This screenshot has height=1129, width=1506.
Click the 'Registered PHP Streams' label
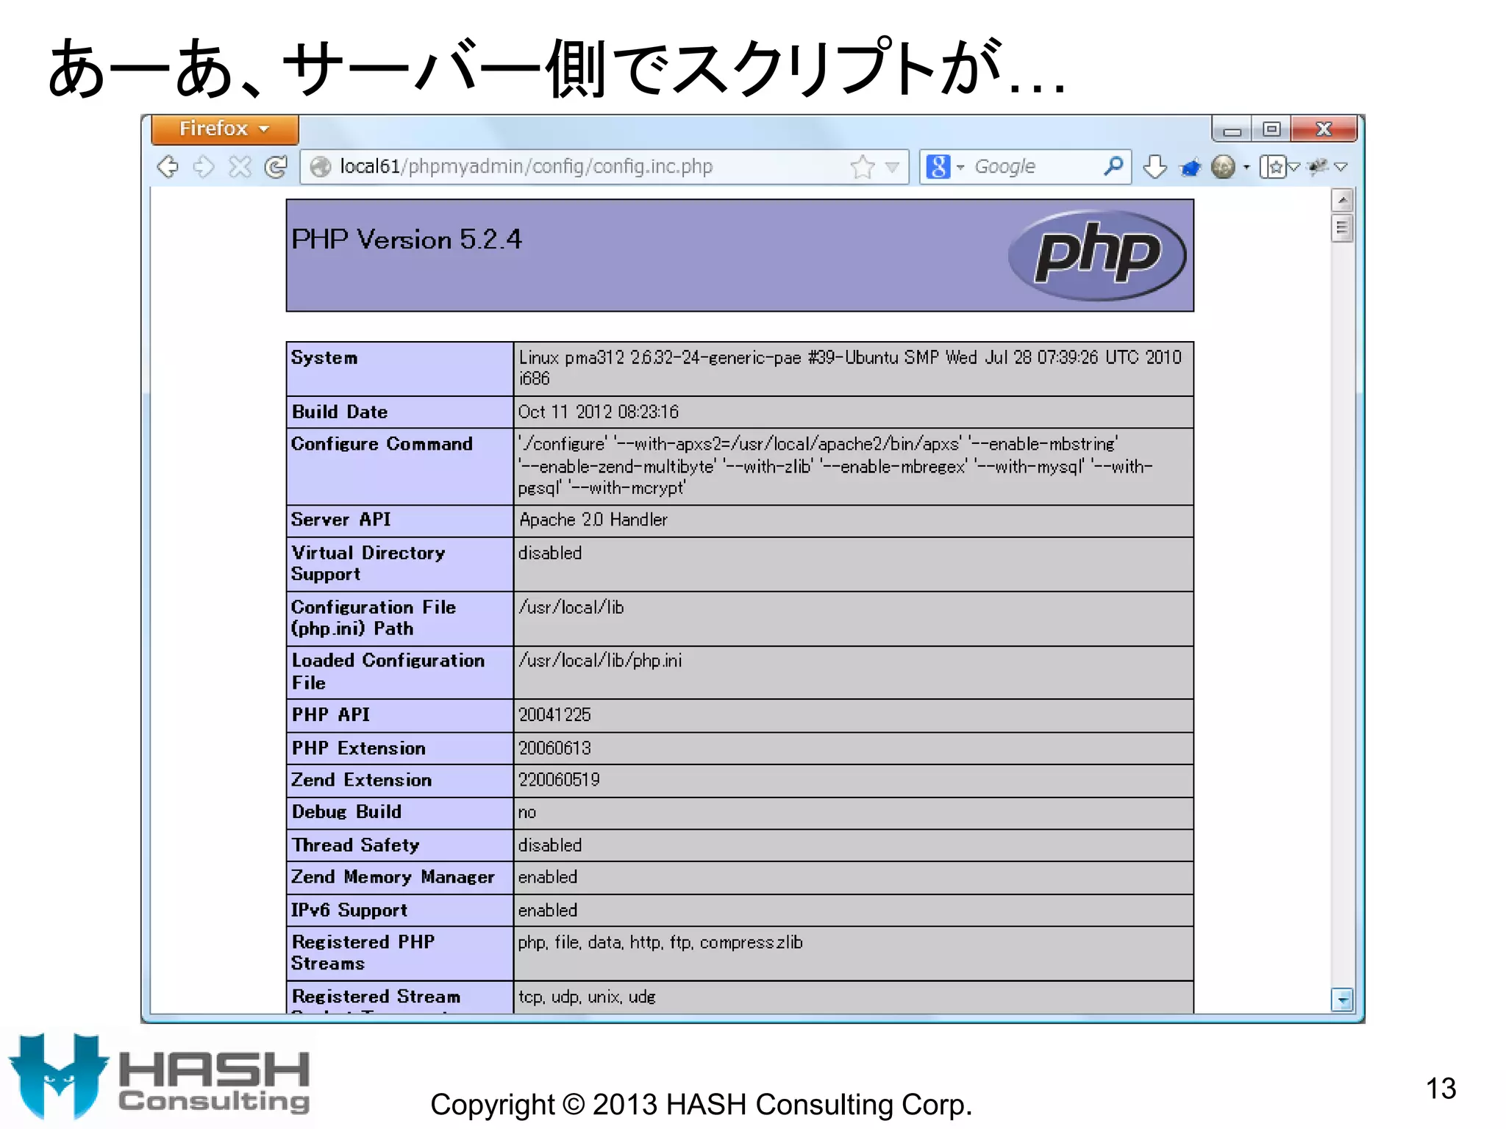[x=363, y=953]
